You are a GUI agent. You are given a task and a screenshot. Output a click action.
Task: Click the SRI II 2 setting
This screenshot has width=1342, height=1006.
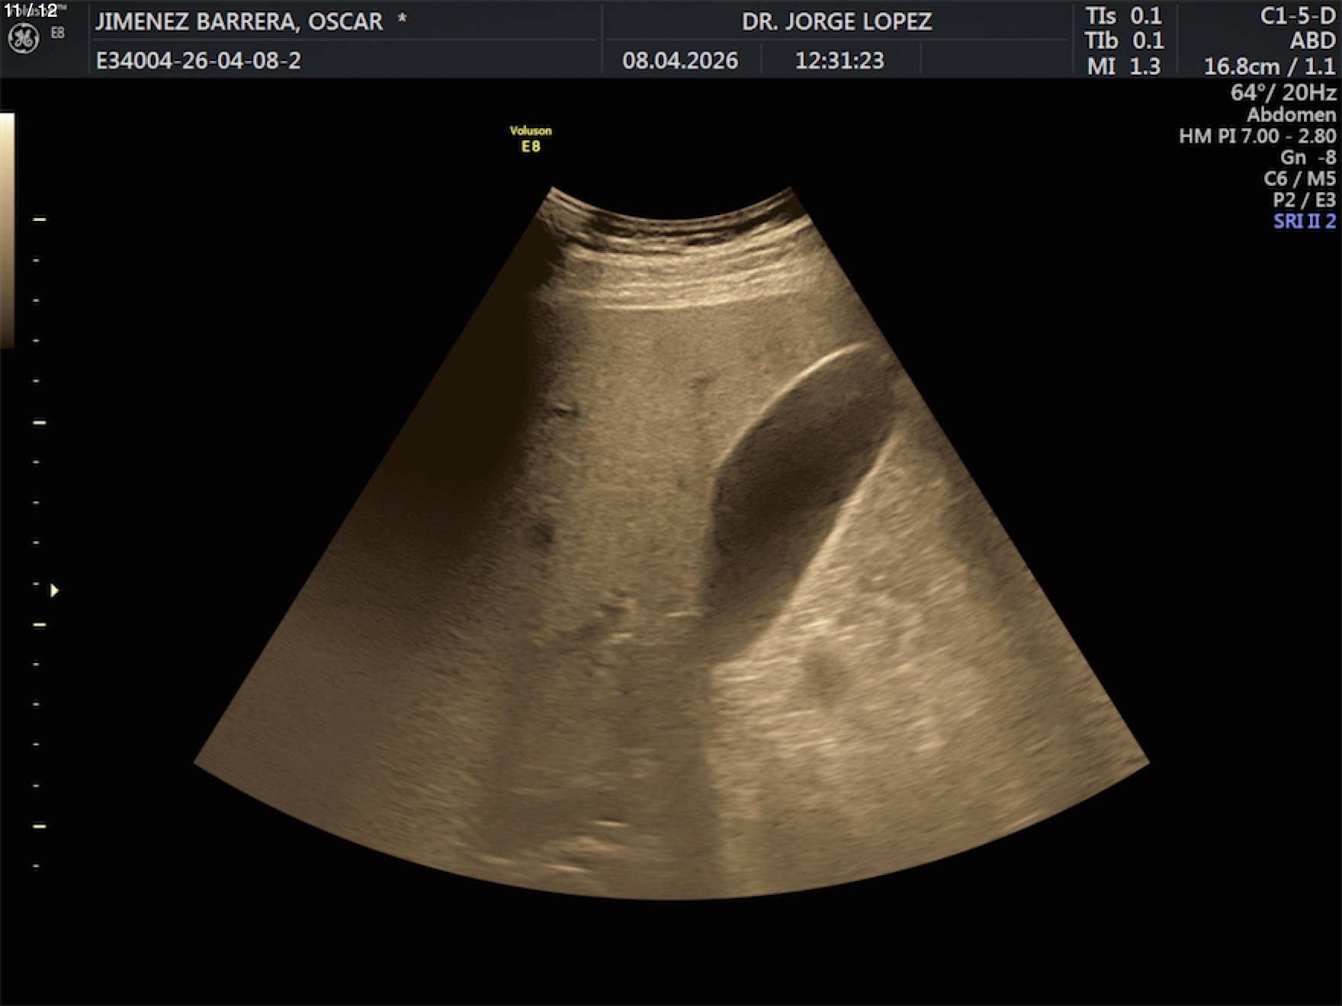[1304, 221]
